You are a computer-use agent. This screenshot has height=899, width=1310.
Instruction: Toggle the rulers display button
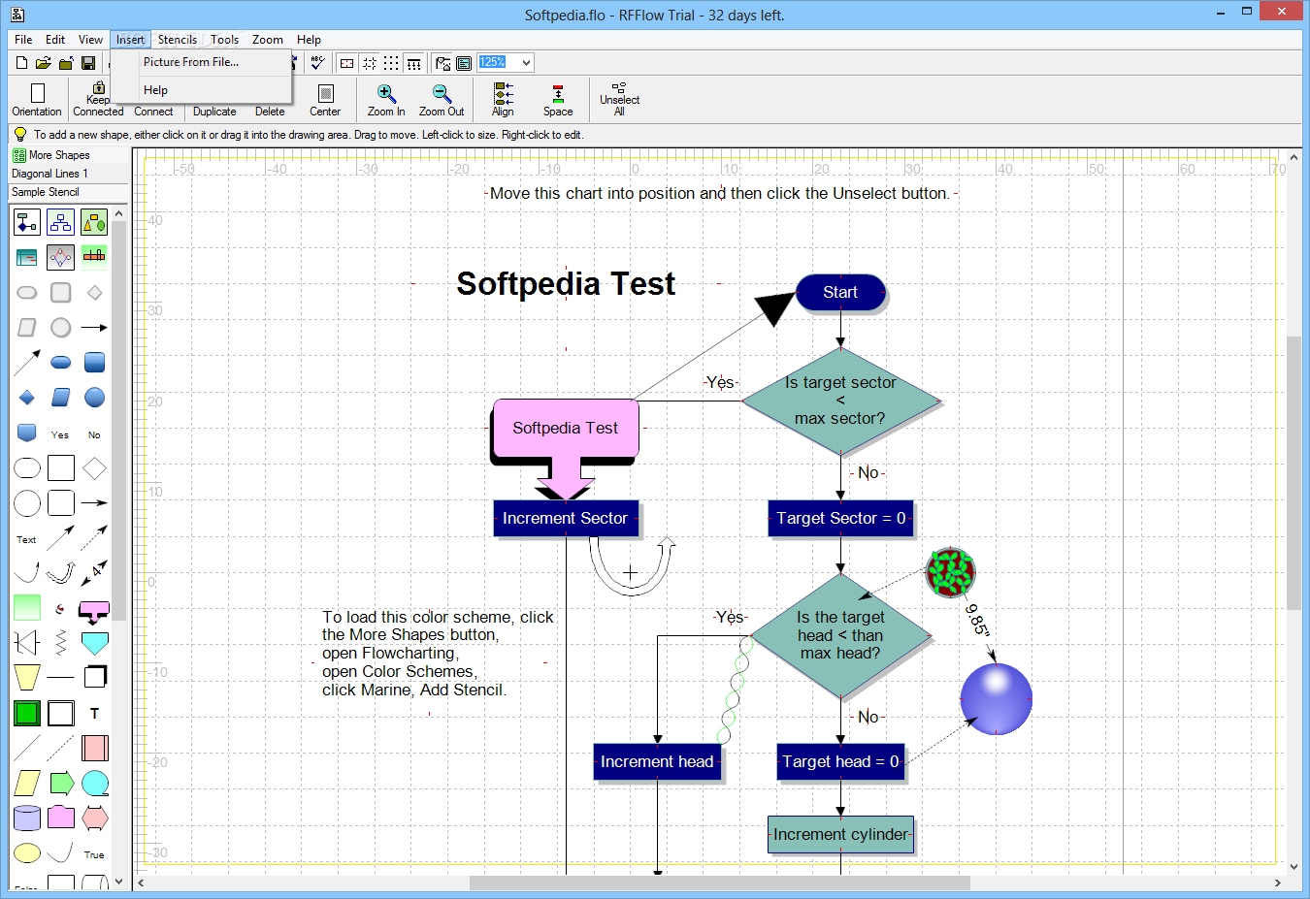click(414, 63)
